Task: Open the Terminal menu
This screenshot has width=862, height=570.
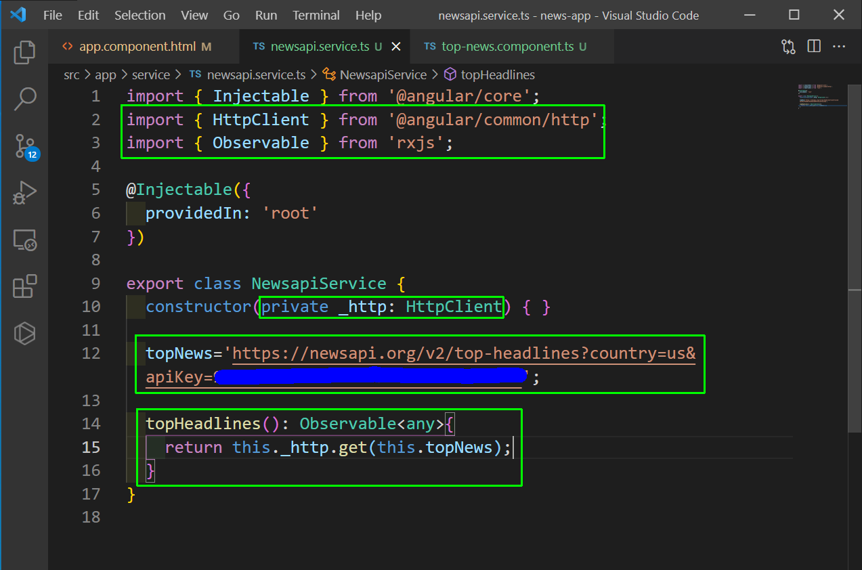Action: (x=316, y=15)
